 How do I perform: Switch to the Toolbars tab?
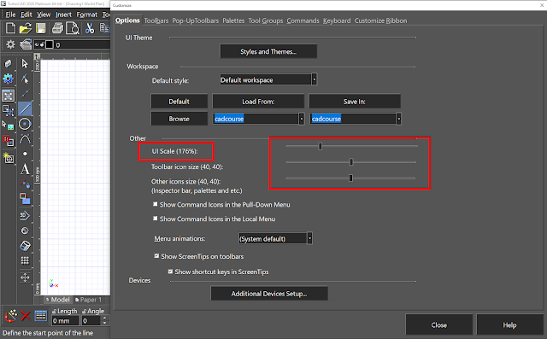[x=156, y=20]
